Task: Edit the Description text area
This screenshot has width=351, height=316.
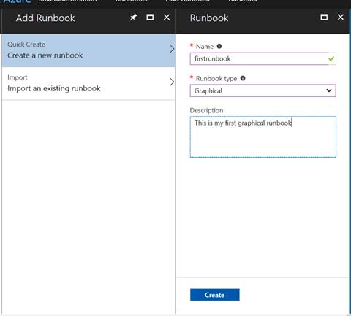Action: point(263,136)
